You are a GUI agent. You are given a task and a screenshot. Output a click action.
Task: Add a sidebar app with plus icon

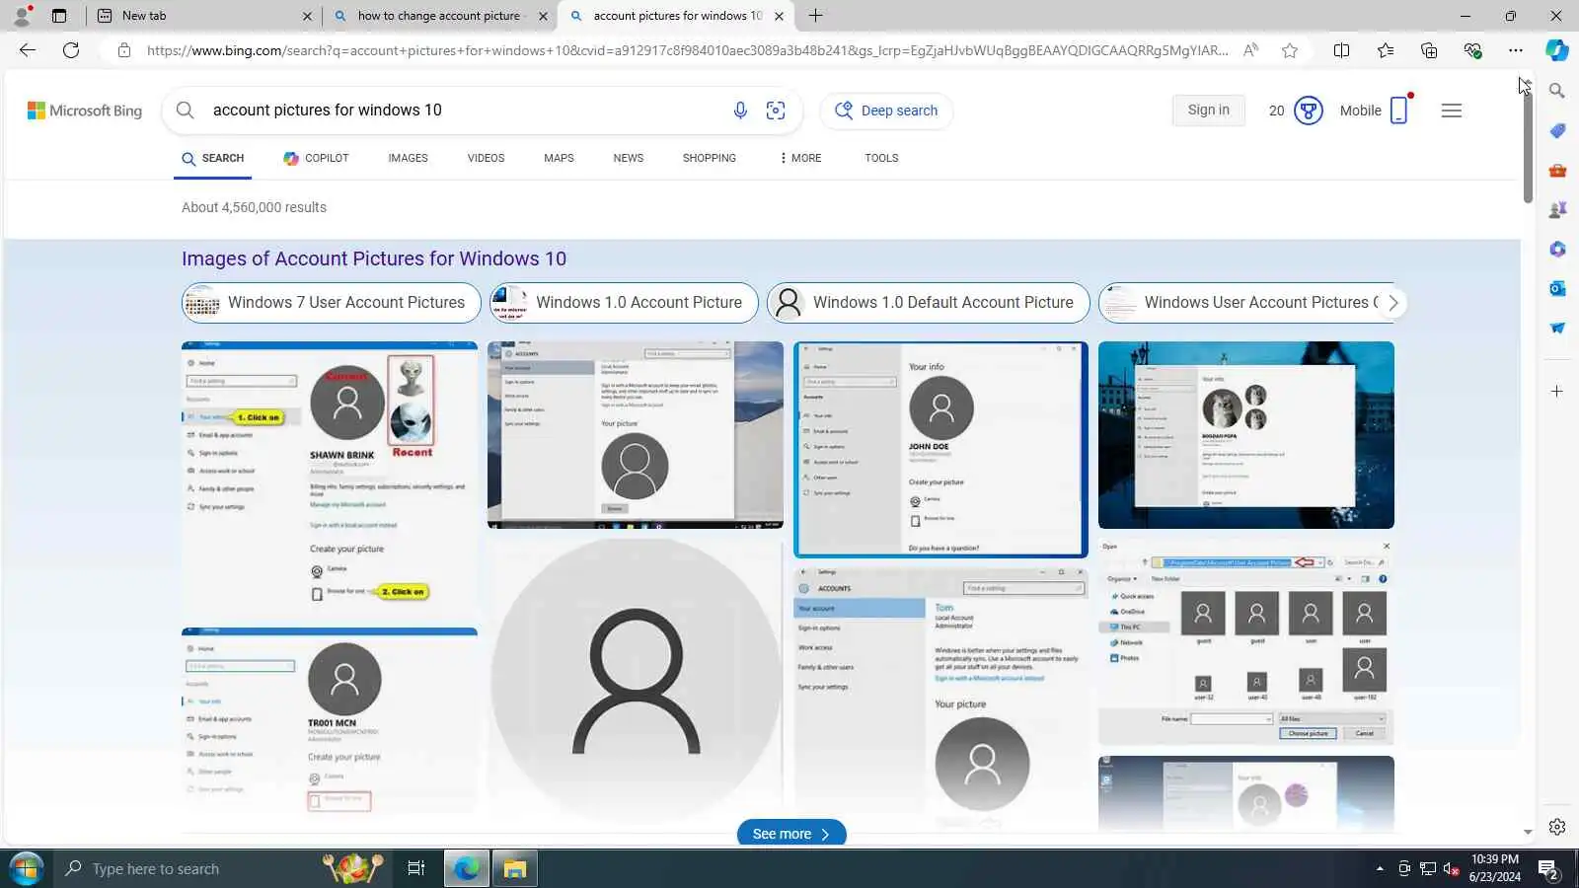pos(1557,392)
